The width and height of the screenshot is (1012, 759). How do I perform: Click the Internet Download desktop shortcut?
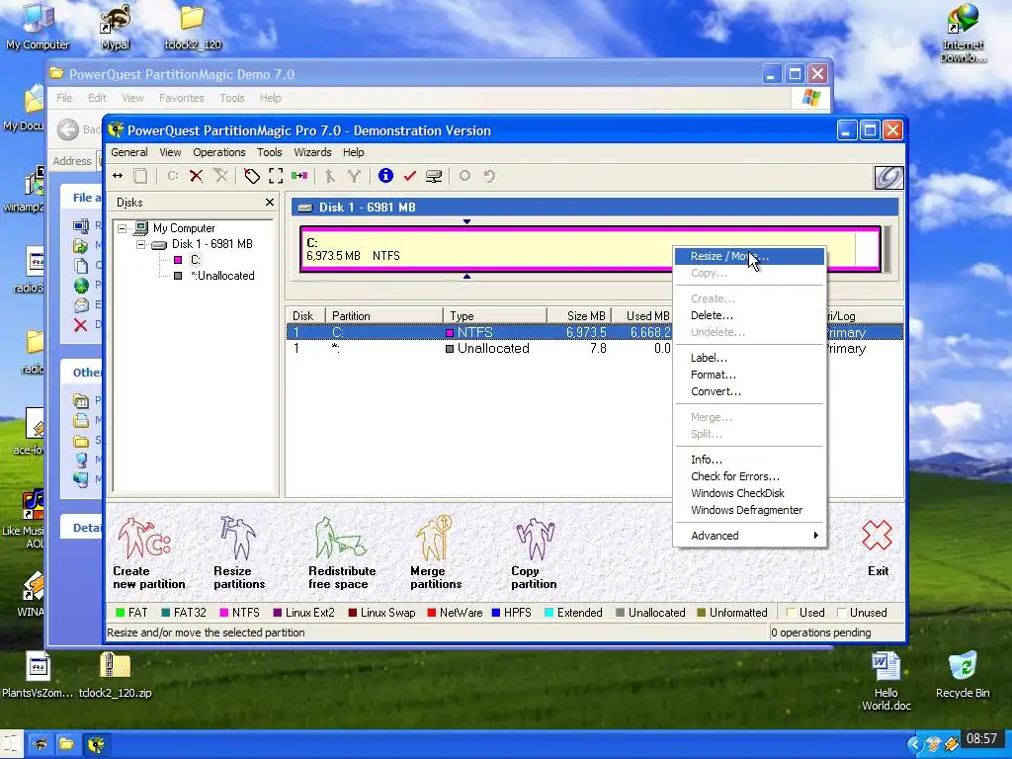[x=963, y=33]
